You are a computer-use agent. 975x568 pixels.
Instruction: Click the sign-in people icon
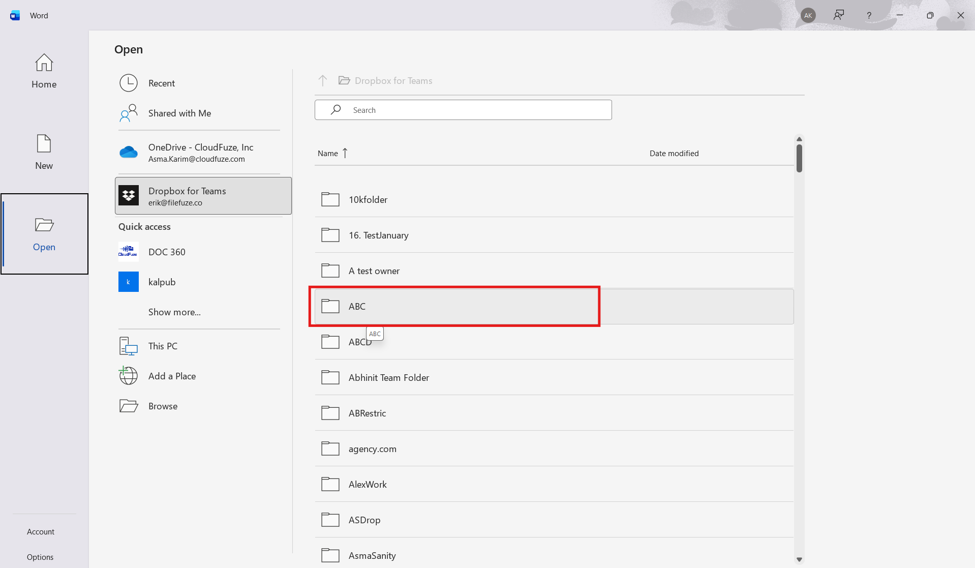point(839,15)
